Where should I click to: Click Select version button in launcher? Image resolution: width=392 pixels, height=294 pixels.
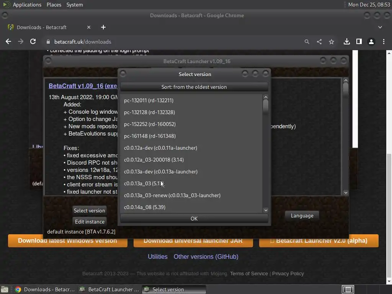click(x=89, y=211)
